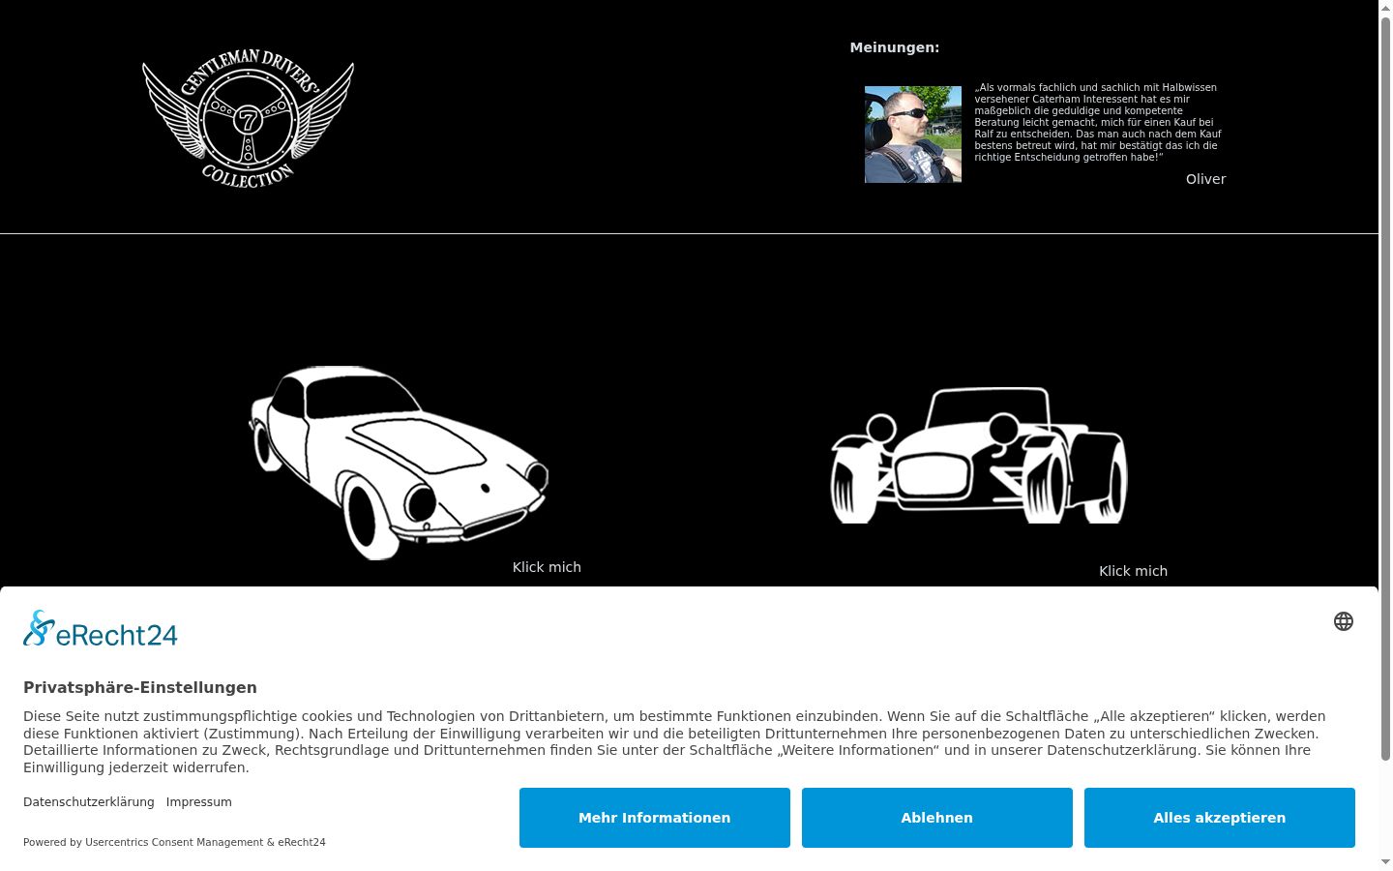1393x871 pixels.
Task: Open the Impressum link
Action: coord(199,802)
